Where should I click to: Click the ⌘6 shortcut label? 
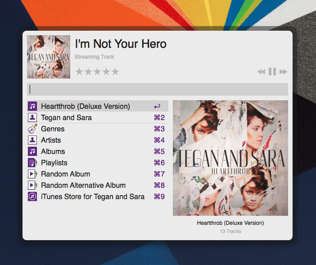coord(159,163)
